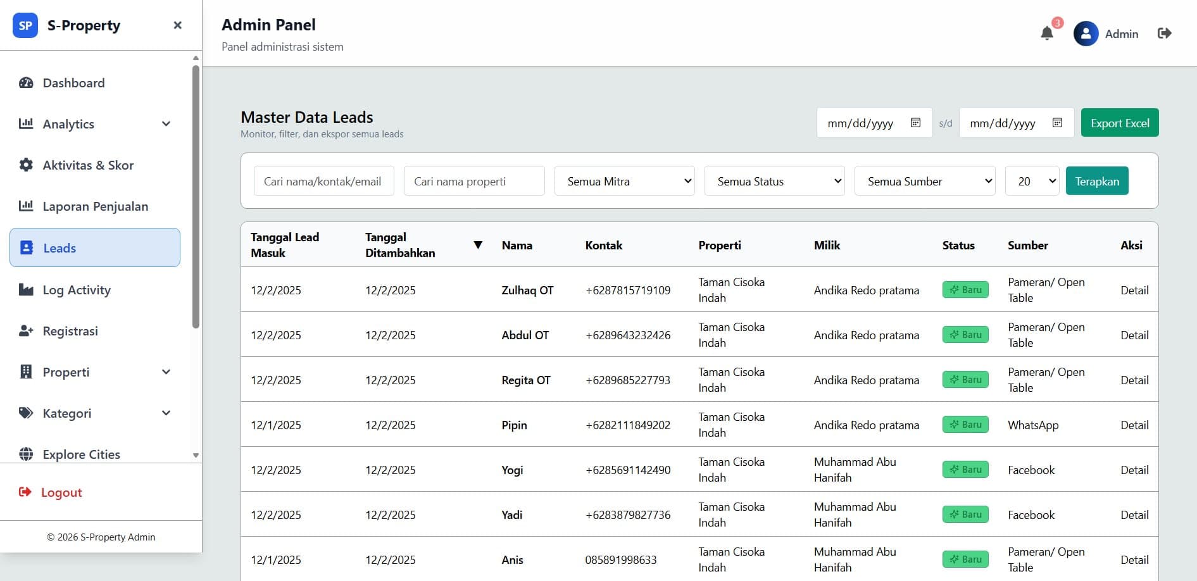Click the Logout link in sidebar
The width and height of the screenshot is (1197, 581).
tap(61, 492)
